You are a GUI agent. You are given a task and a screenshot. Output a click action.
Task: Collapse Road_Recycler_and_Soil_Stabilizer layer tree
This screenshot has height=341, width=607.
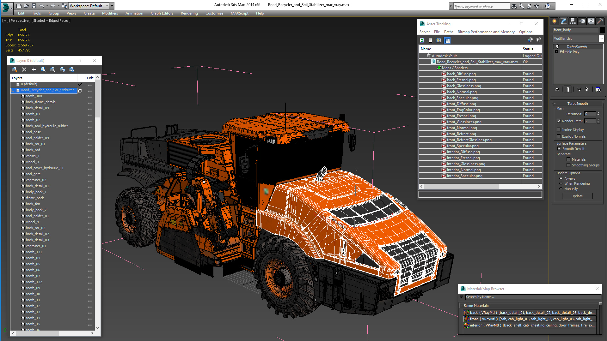click(13, 90)
